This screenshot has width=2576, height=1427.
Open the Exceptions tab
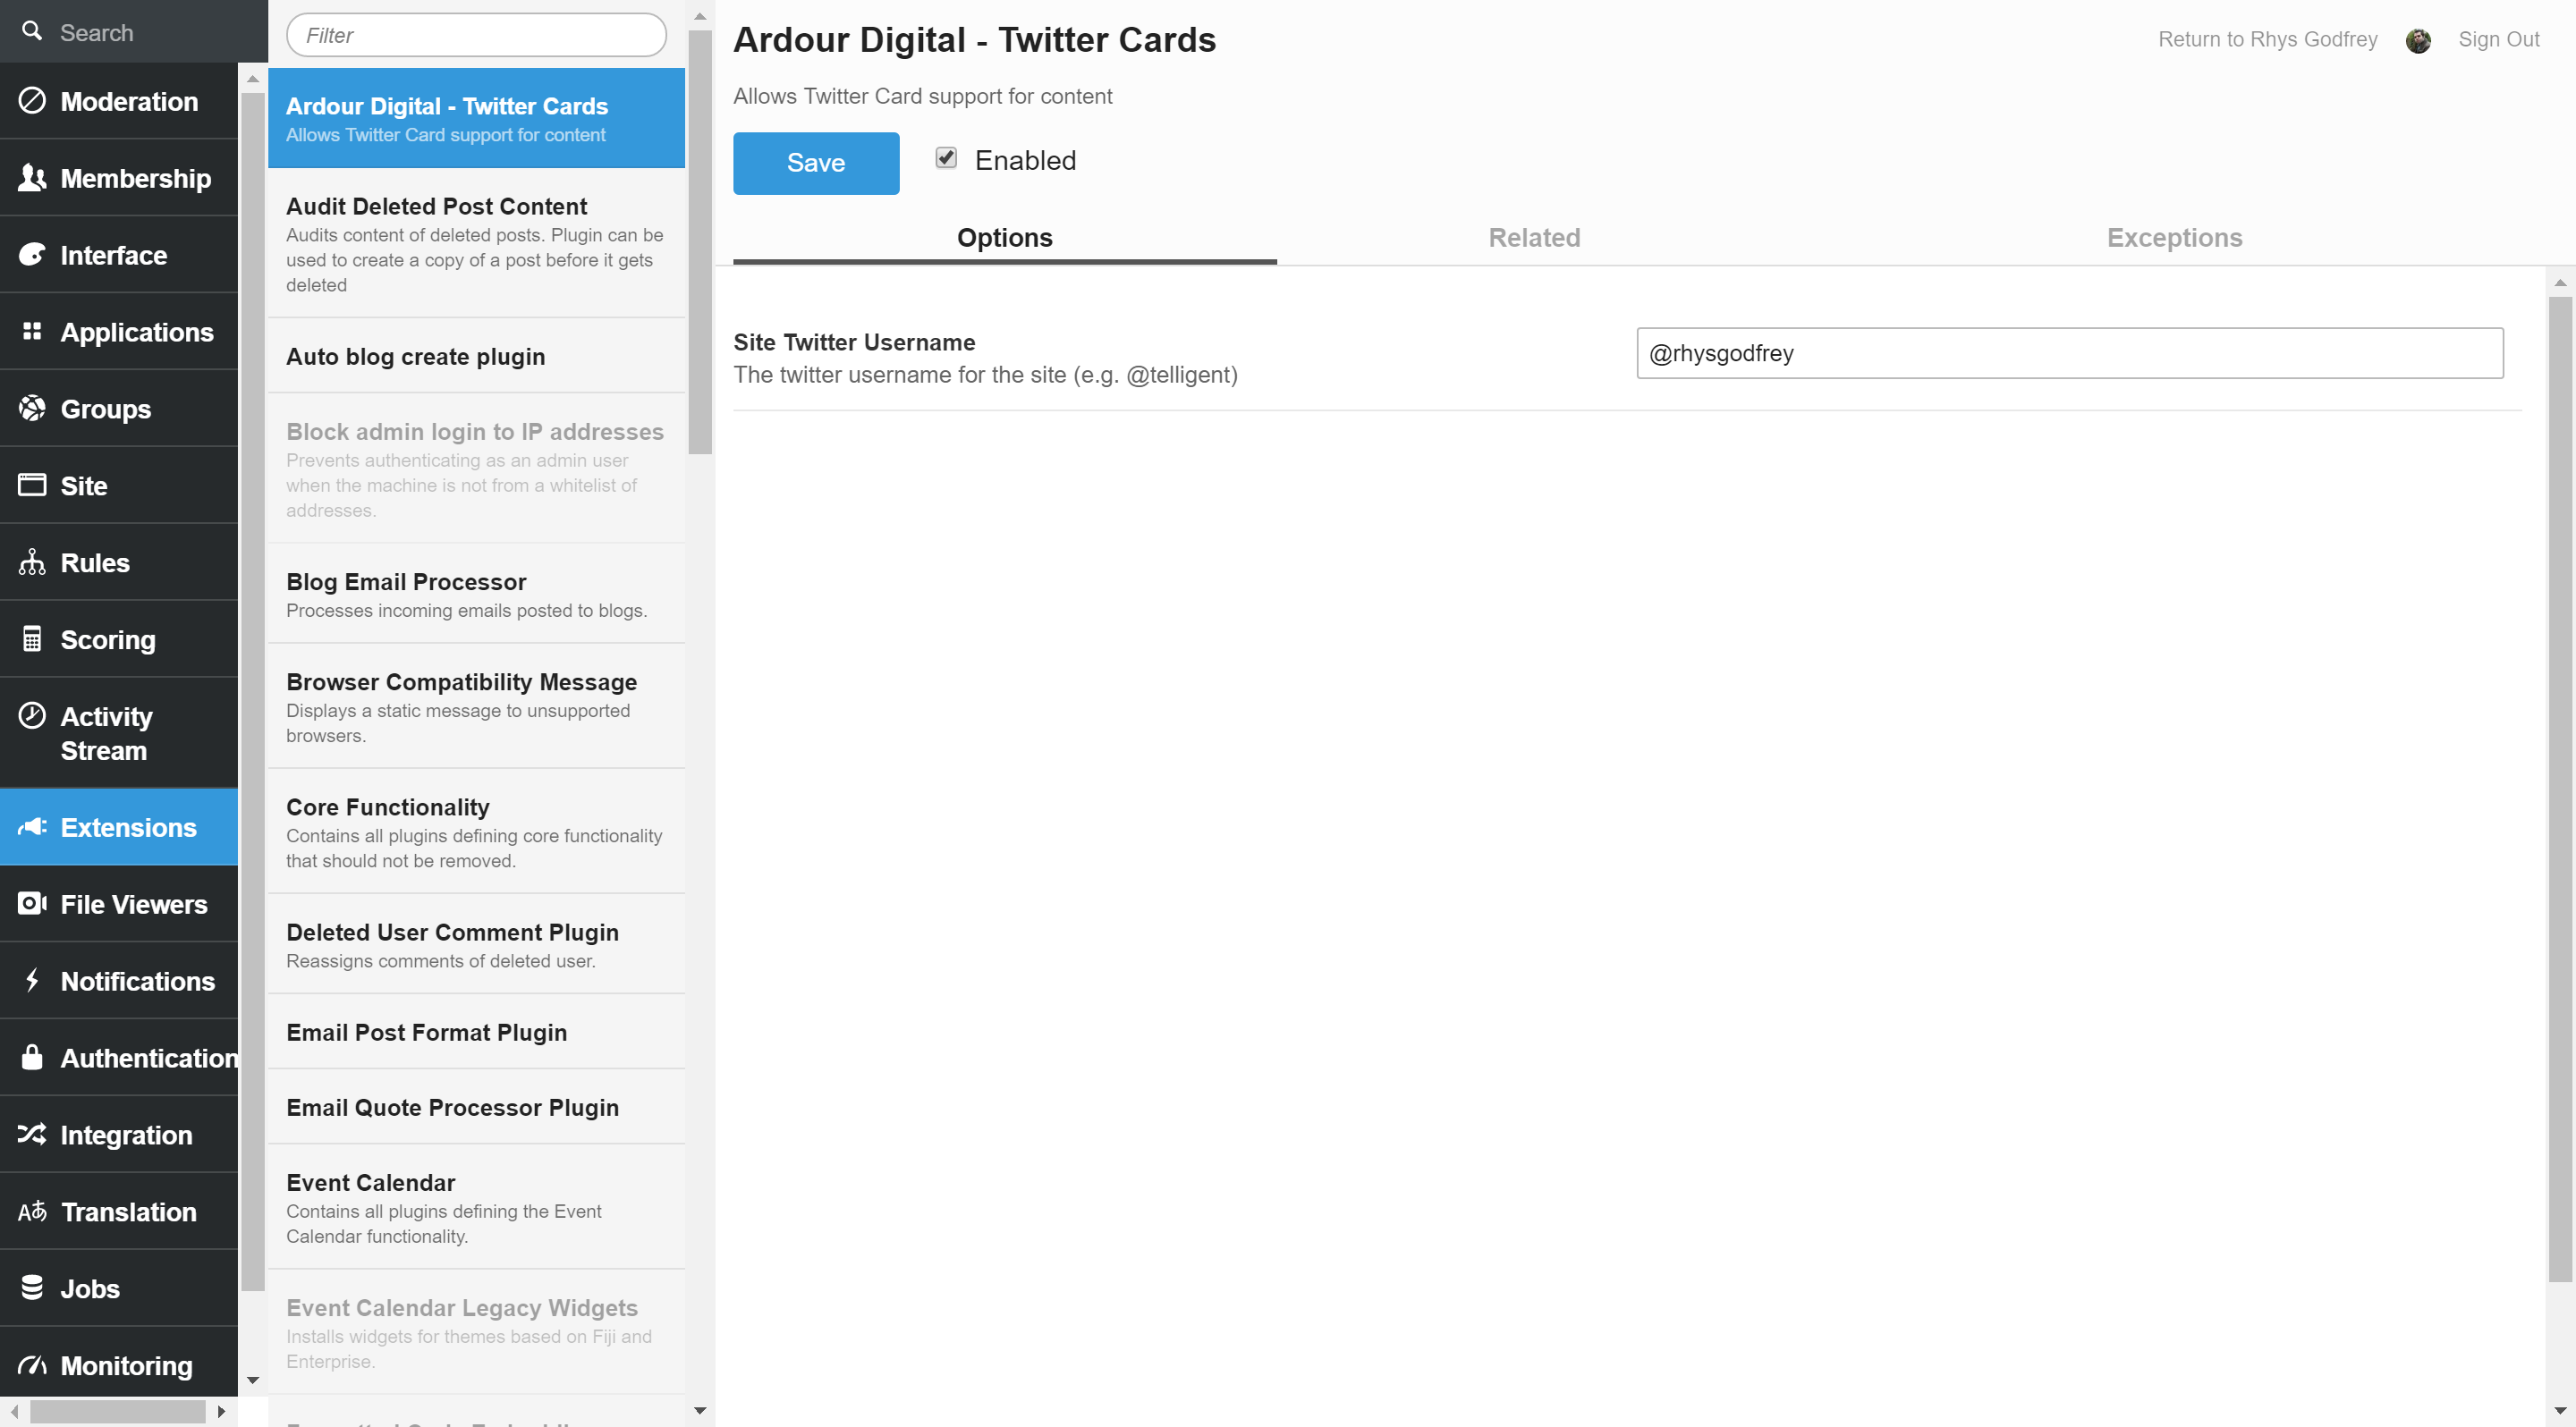click(2174, 238)
